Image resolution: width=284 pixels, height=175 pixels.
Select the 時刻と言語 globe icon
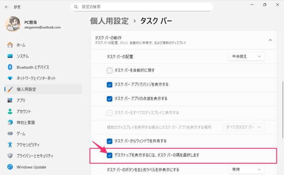10,123
